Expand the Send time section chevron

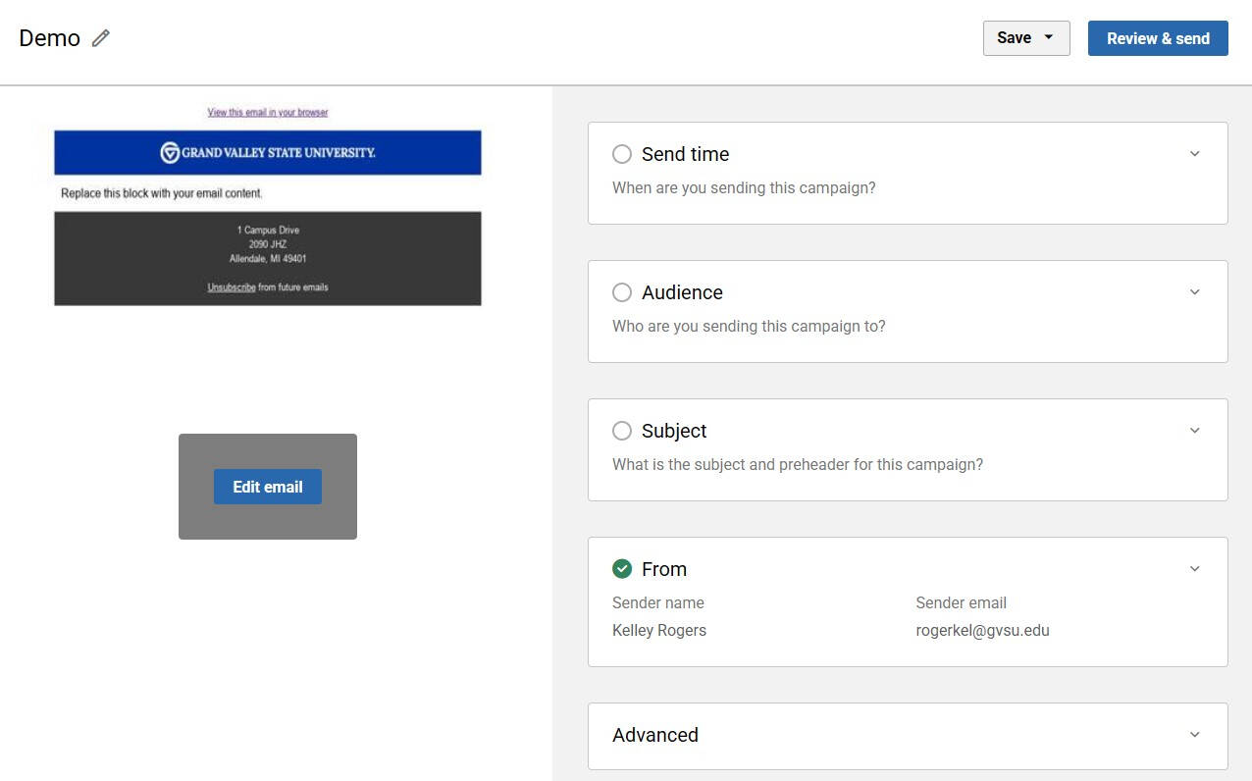[1194, 154]
